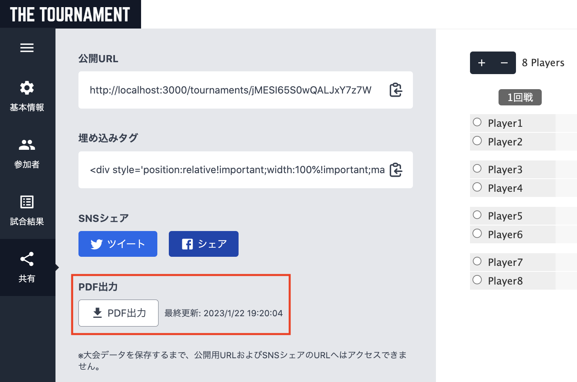Click the ツイート button

[x=118, y=244]
